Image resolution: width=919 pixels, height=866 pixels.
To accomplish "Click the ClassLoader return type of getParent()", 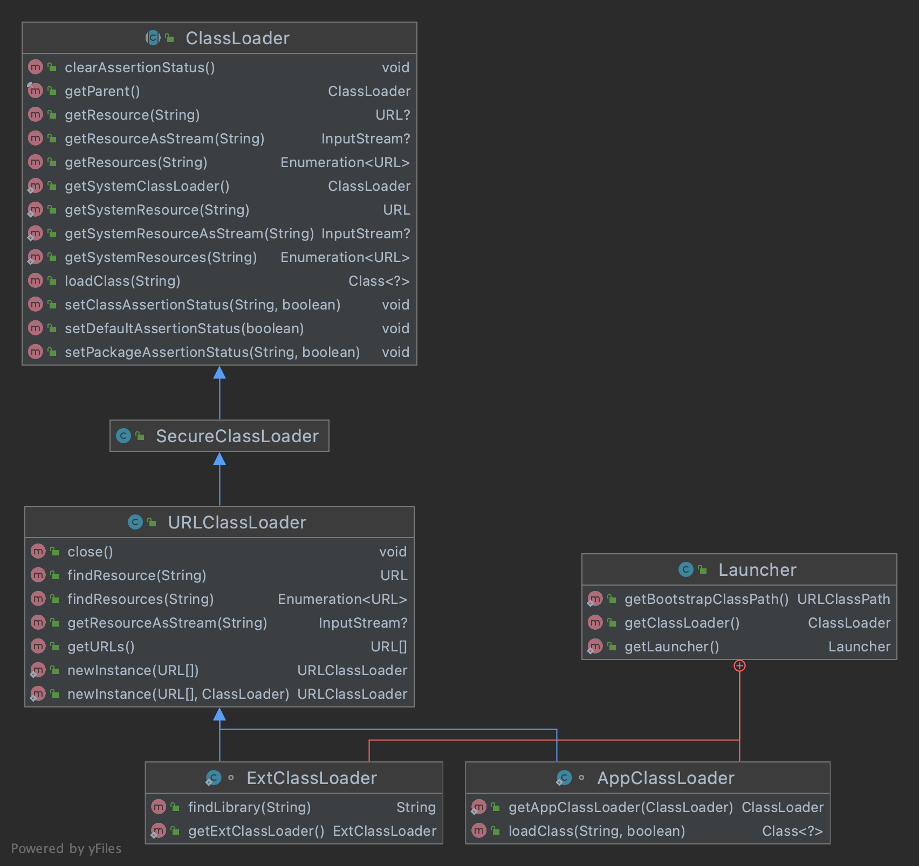I will 369,91.
